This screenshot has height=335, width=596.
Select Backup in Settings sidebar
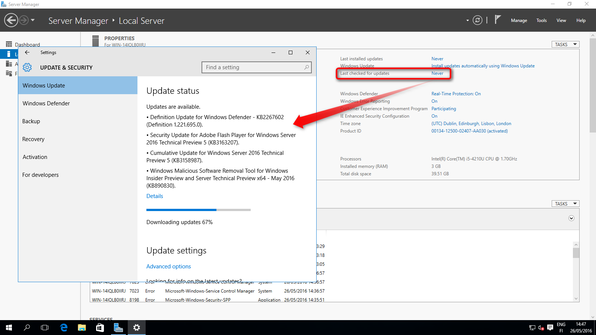point(78,121)
